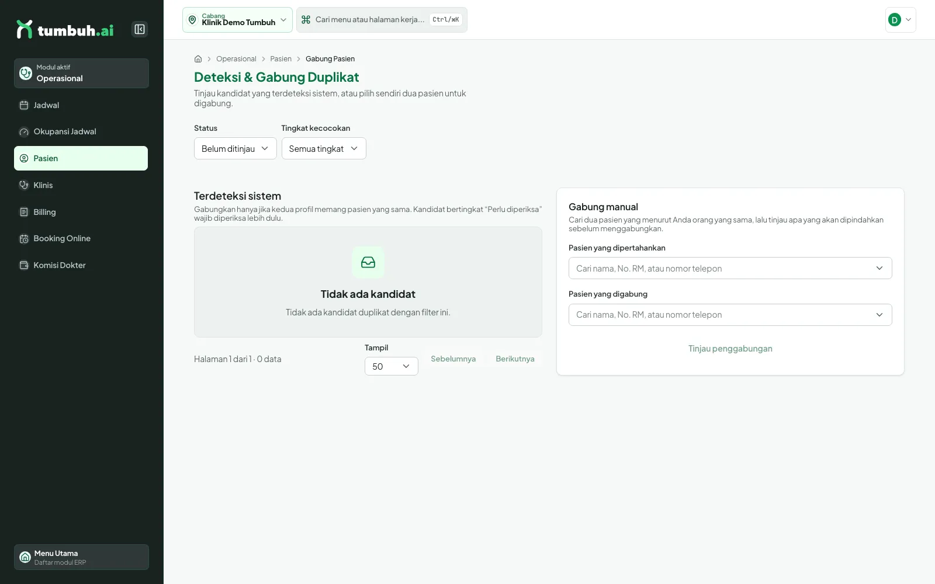Open Jadwal in the sidebar
This screenshot has height=584, width=935.
point(81,105)
